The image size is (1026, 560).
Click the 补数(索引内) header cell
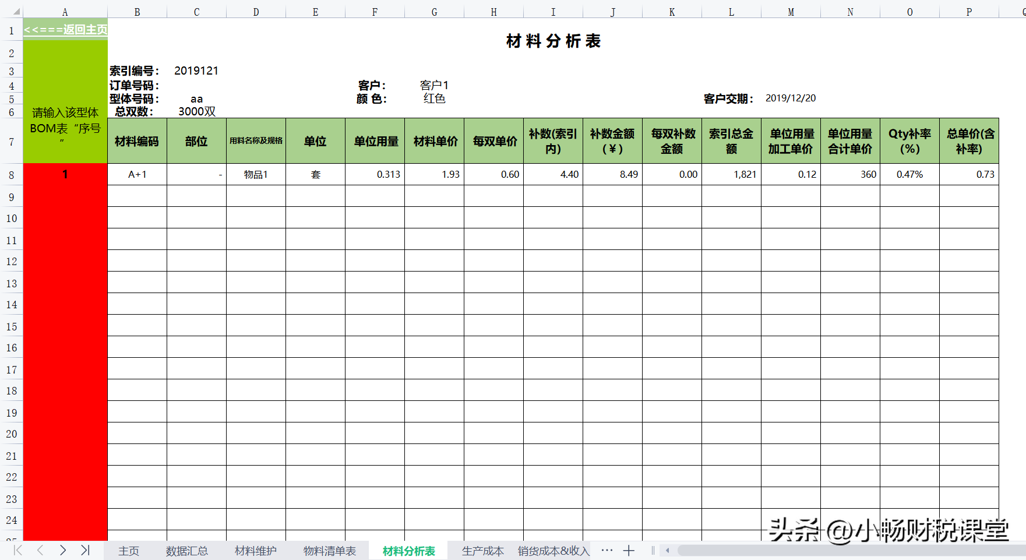(x=553, y=141)
